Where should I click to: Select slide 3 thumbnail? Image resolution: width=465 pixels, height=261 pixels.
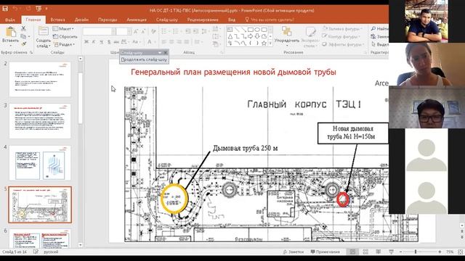coord(40,121)
